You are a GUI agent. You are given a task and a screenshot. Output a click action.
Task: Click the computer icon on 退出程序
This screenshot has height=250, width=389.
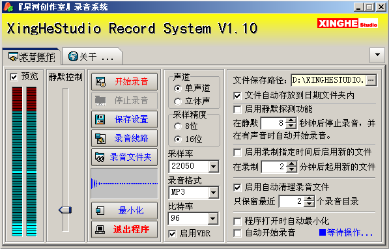pos(100,229)
